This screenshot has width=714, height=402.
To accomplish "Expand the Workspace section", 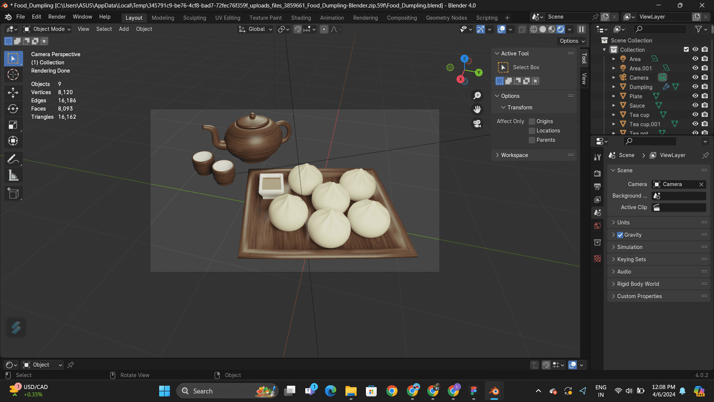I will point(514,155).
